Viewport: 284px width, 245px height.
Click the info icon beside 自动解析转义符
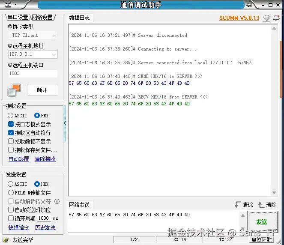click(57, 201)
